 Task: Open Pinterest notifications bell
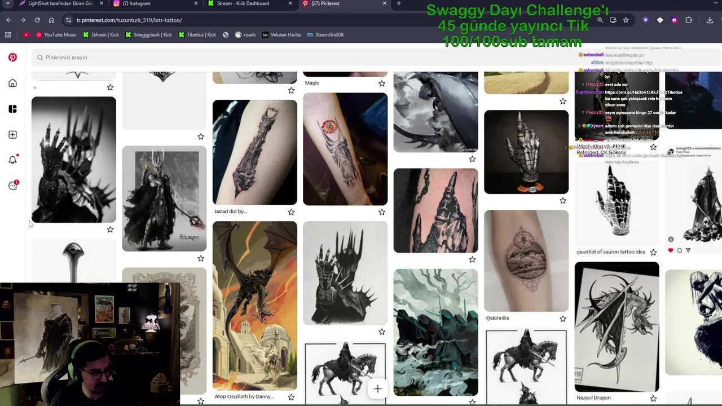(x=12, y=160)
